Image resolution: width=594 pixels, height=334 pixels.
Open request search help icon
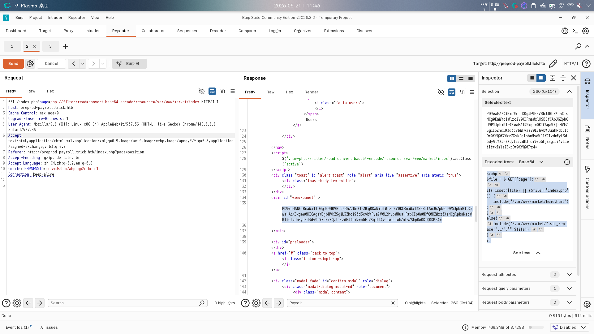point(6,303)
